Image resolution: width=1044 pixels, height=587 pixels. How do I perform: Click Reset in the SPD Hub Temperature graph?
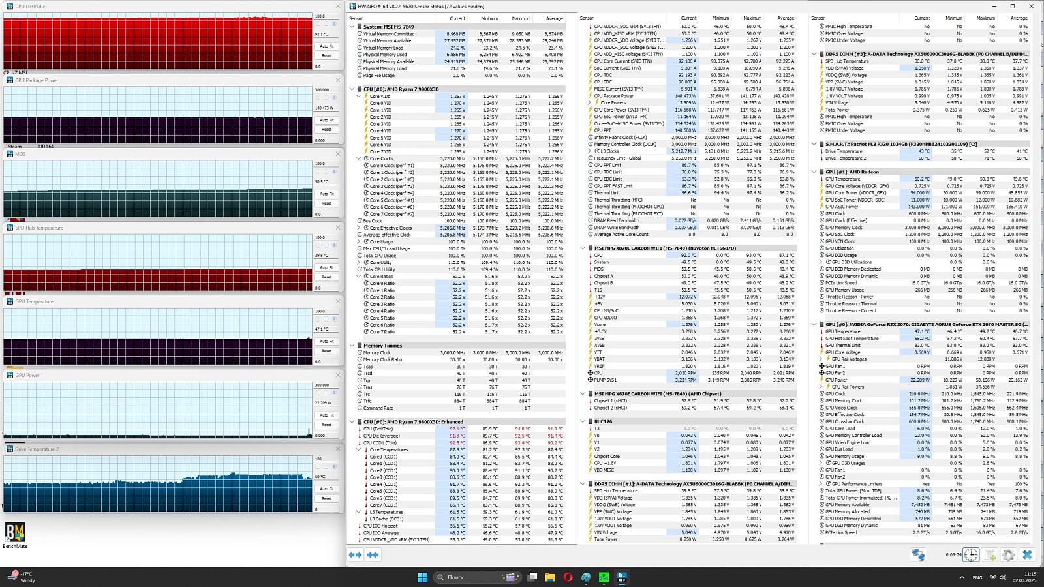pyautogui.click(x=327, y=277)
